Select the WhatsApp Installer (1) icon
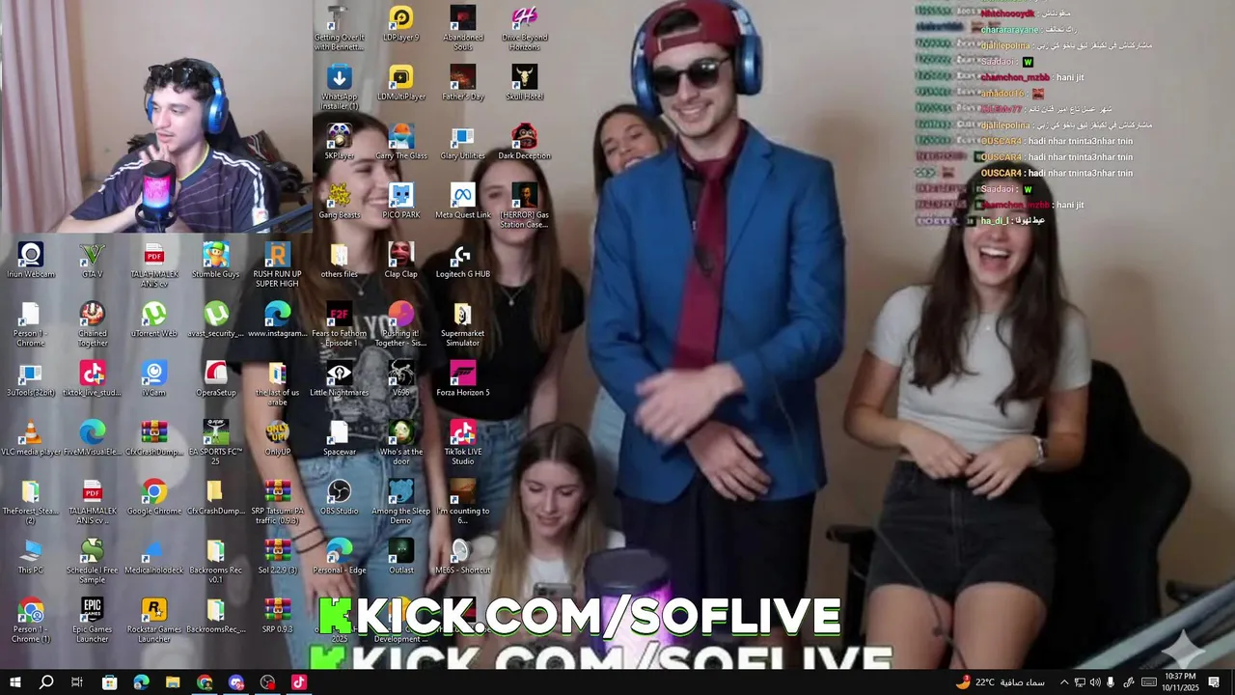The width and height of the screenshot is (1235, 695). tap(339, 88)
